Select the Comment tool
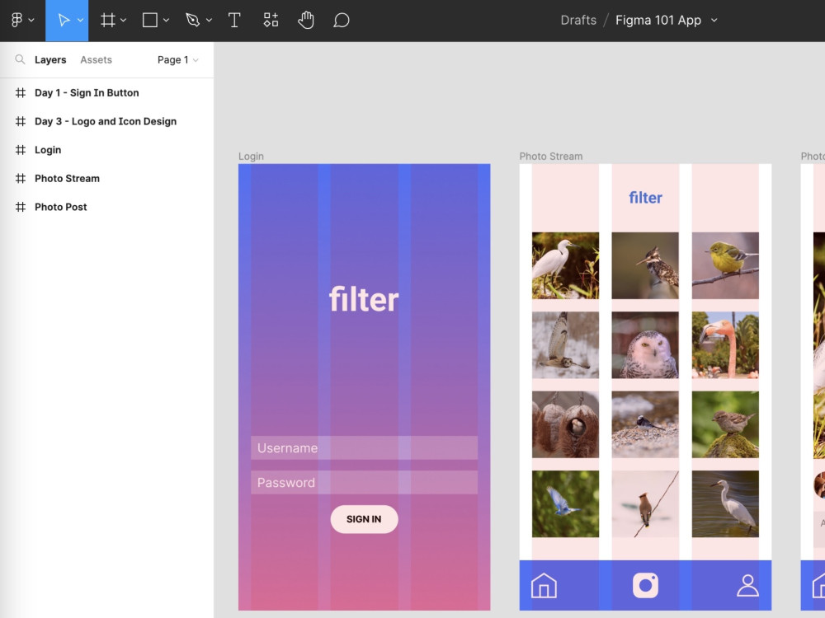This screenshot has width=825, height=618. (x=341, y=20)
